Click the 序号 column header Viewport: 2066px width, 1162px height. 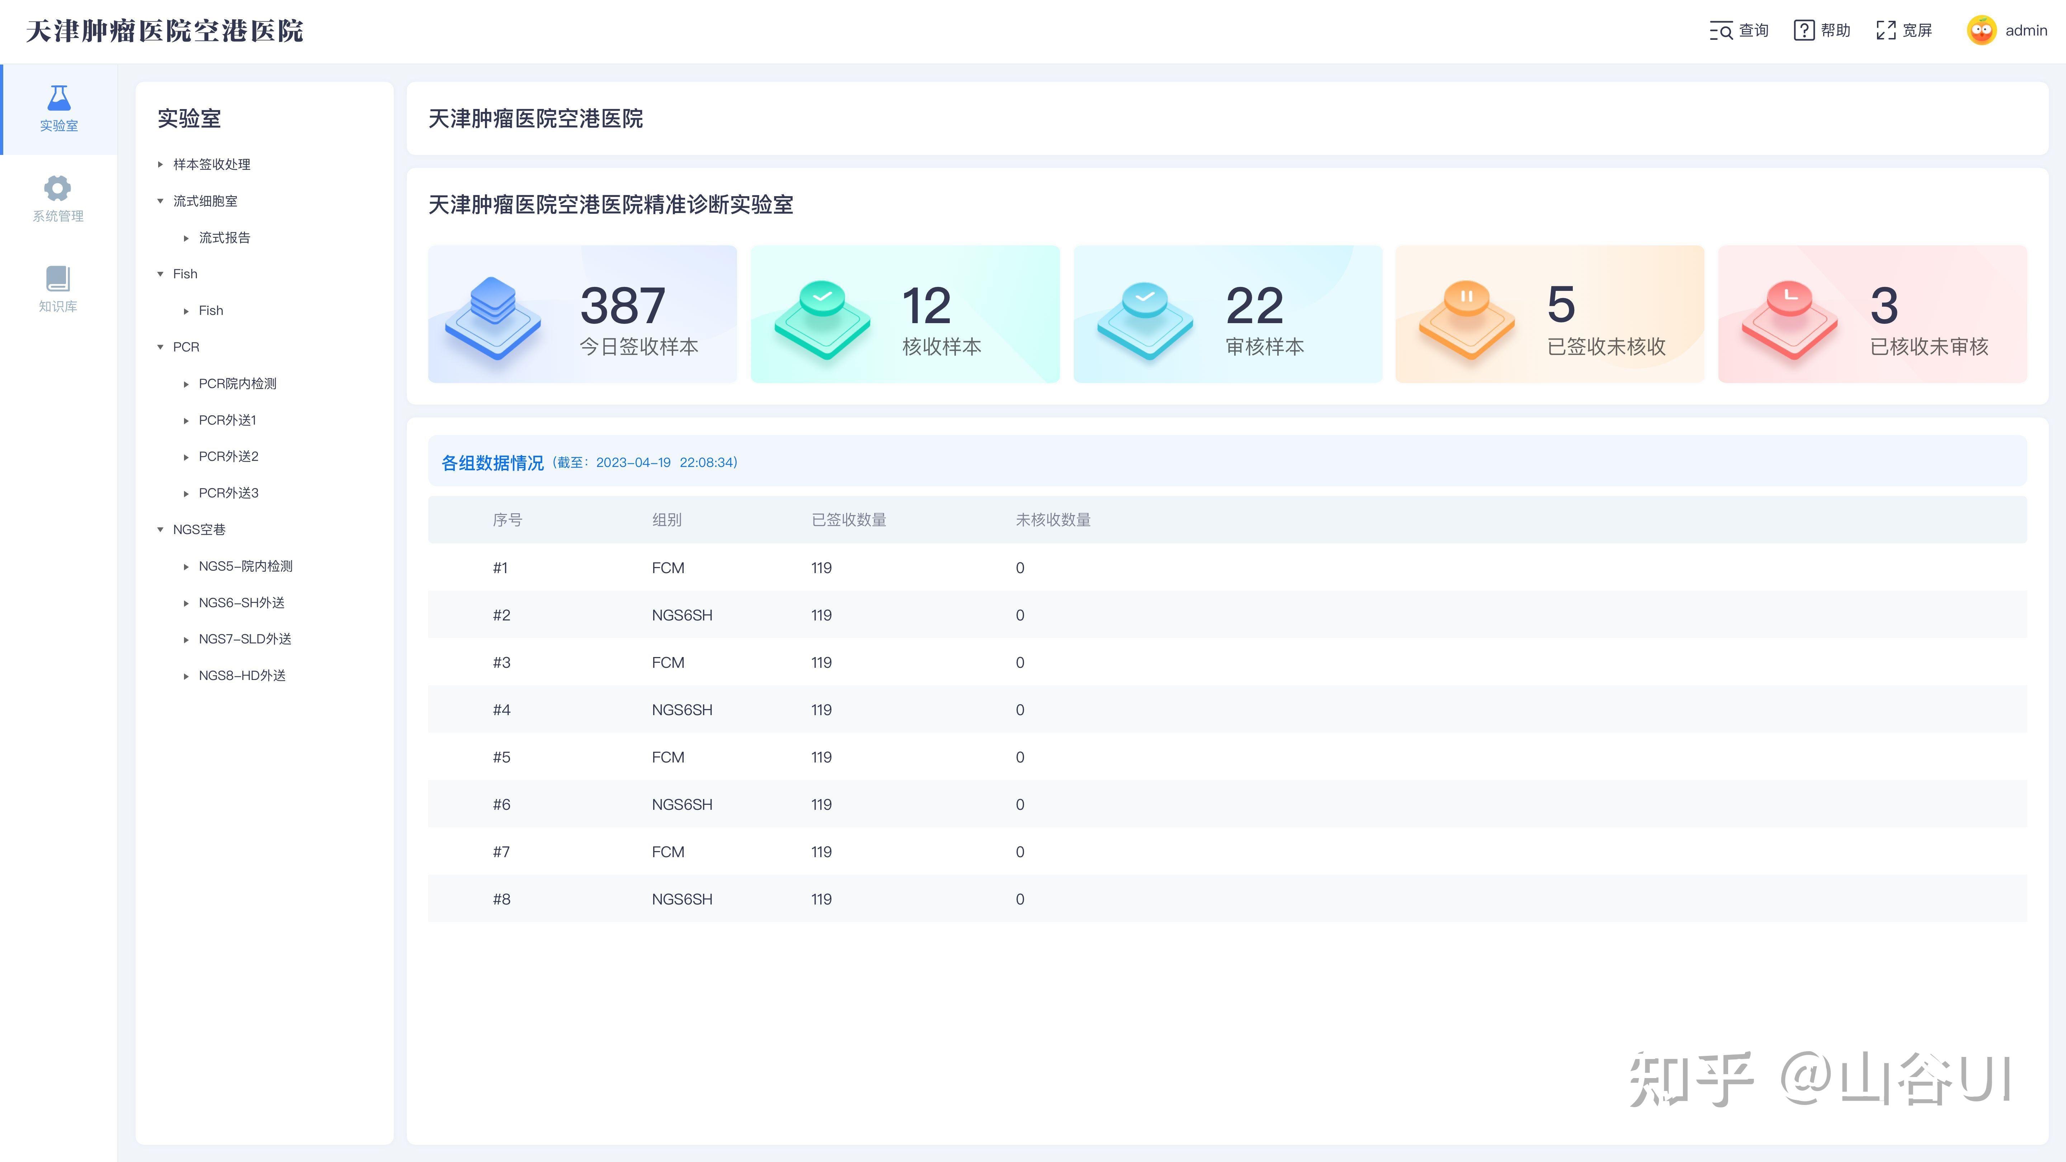507,520
